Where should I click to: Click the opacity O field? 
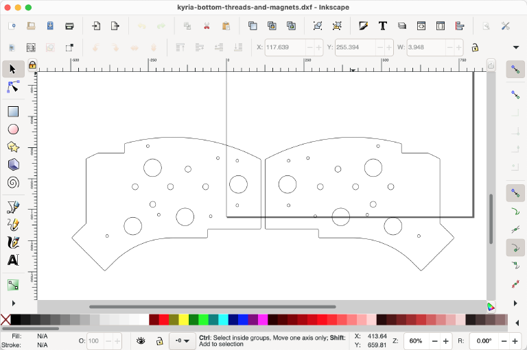coord(97,341)
